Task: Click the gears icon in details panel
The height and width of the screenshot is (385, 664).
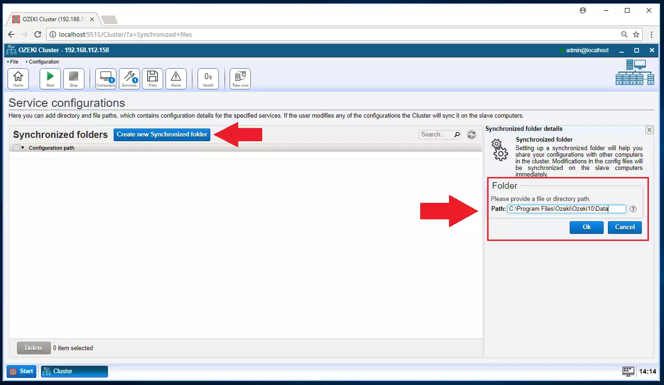Action: pos(500,150)
